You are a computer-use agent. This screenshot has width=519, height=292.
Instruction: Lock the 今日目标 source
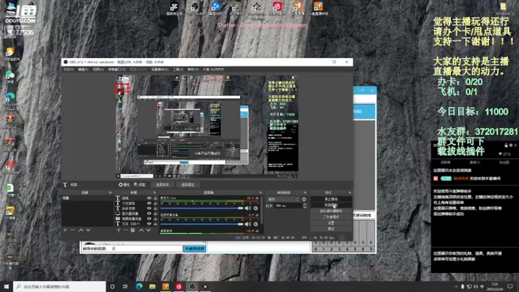155,203
